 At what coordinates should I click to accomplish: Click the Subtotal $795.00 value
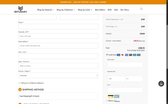(x=142, y=34)
